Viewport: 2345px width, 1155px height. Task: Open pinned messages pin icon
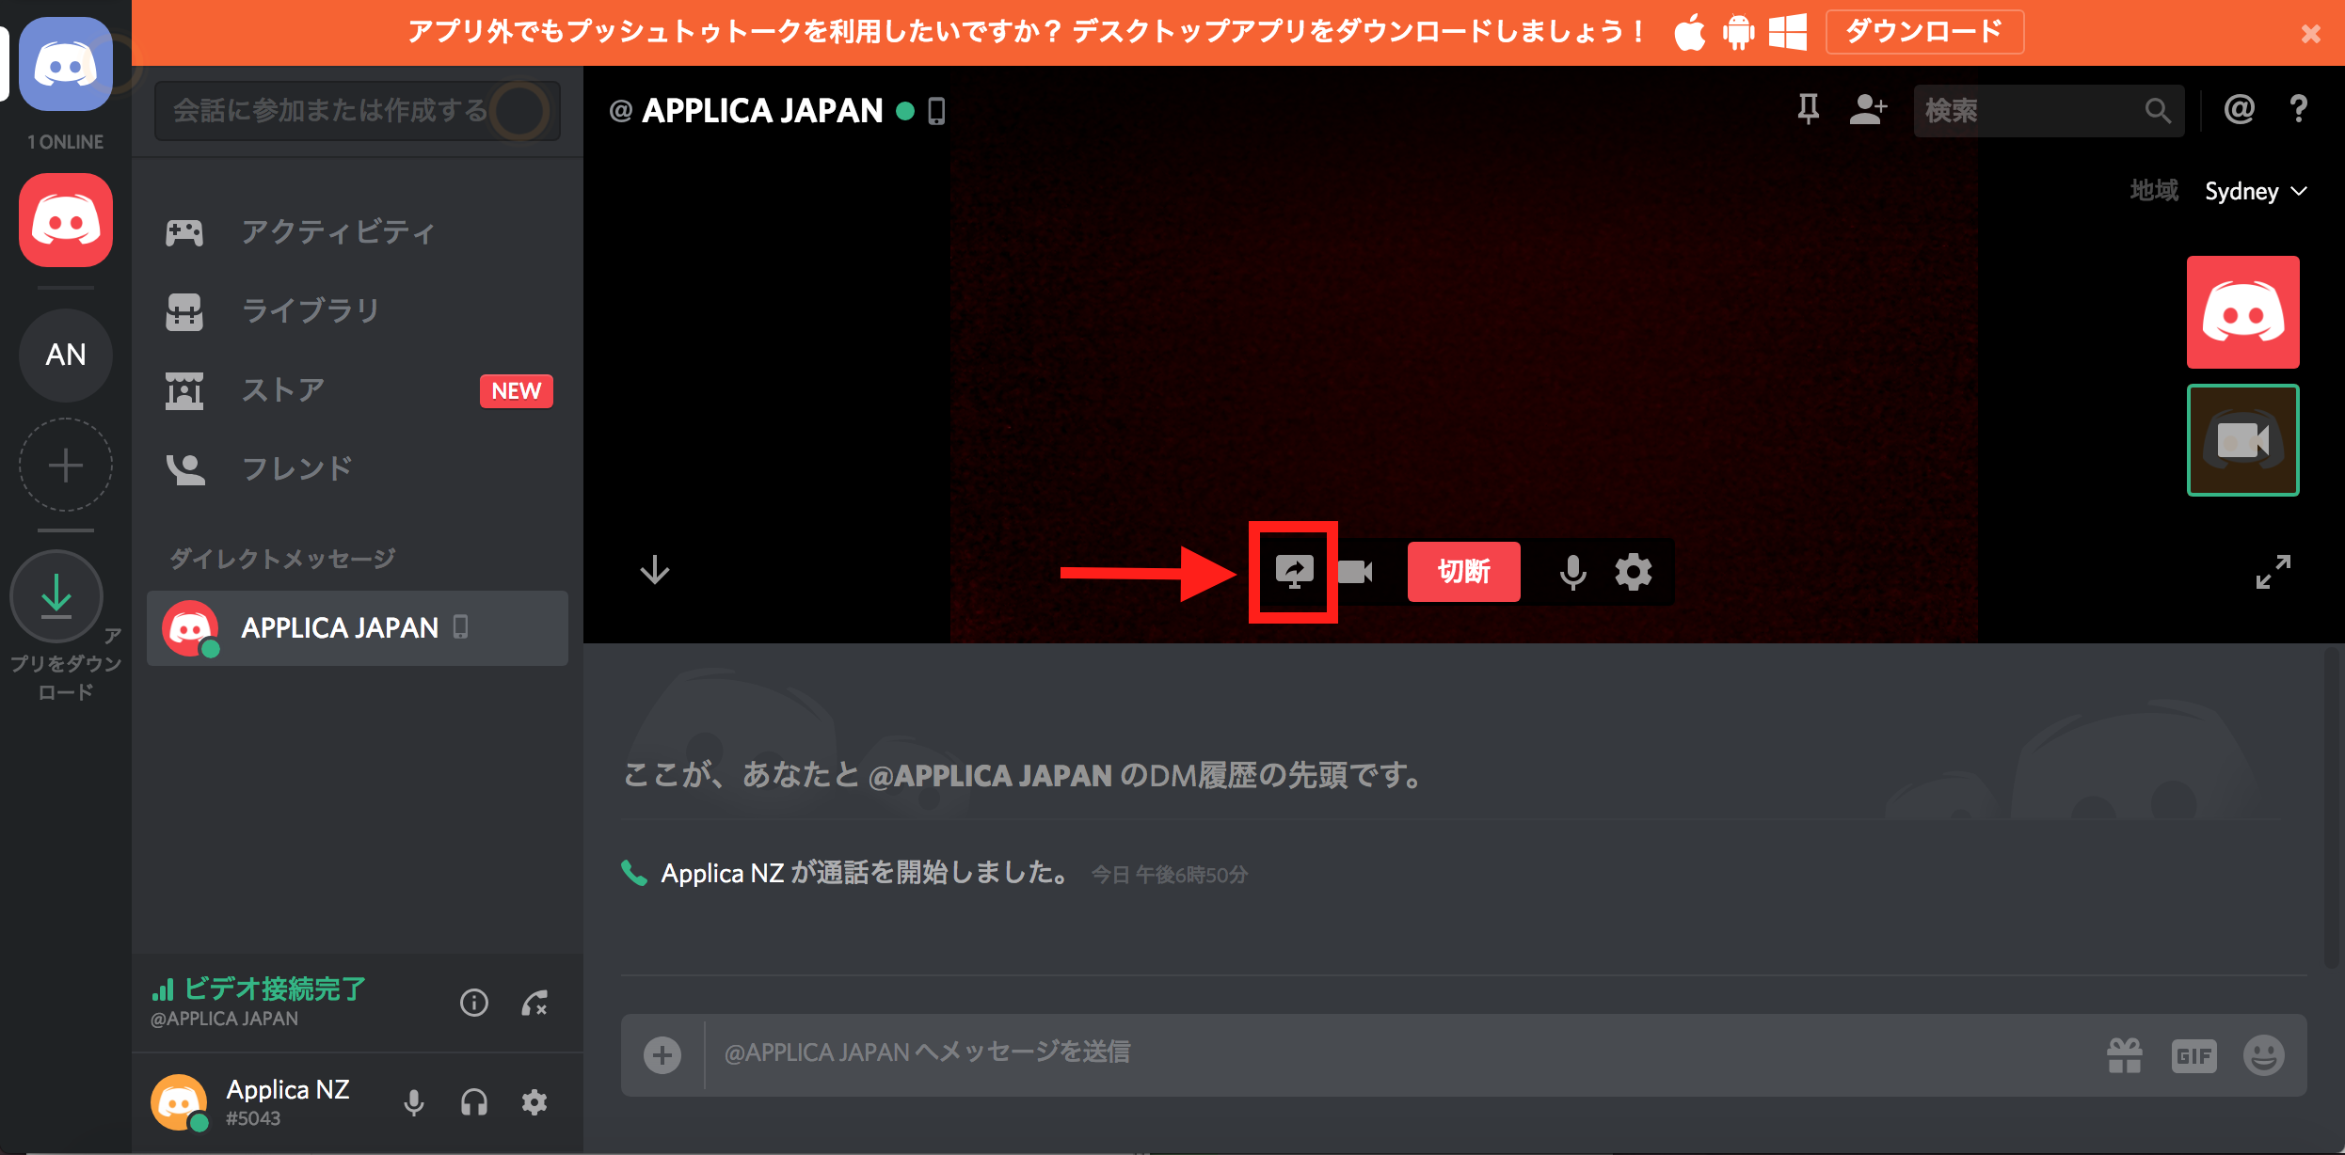click(x=1808, y=110)
